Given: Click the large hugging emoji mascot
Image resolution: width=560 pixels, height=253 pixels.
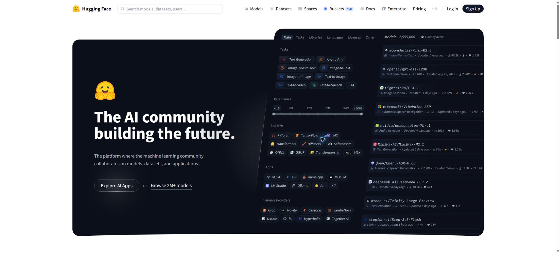Looking at the screenshot, I should coord(105,91).
